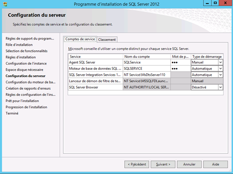Open startup type dropdown for Agent SQL Server

[x=220, y=62]
